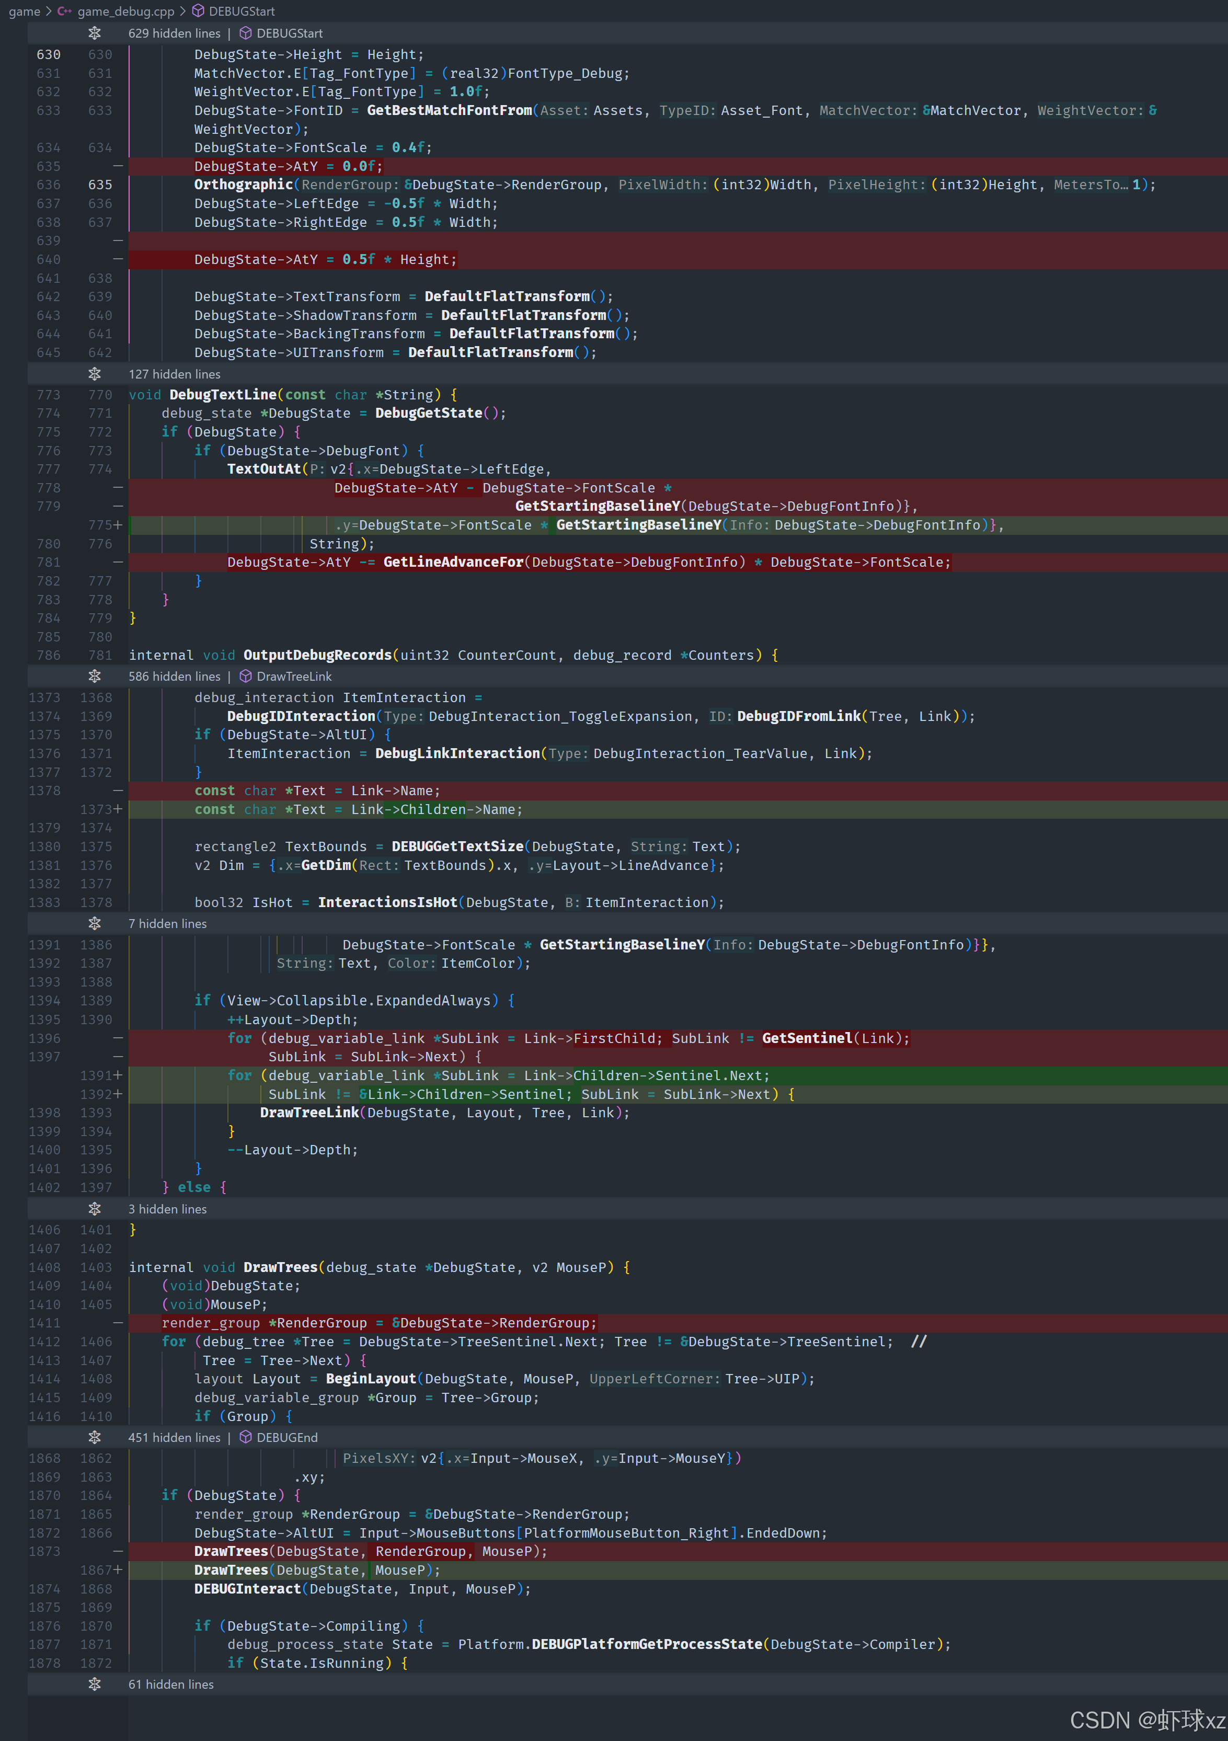Unfold the 61 hidden lines at bottom

(x=94, y=1684)
